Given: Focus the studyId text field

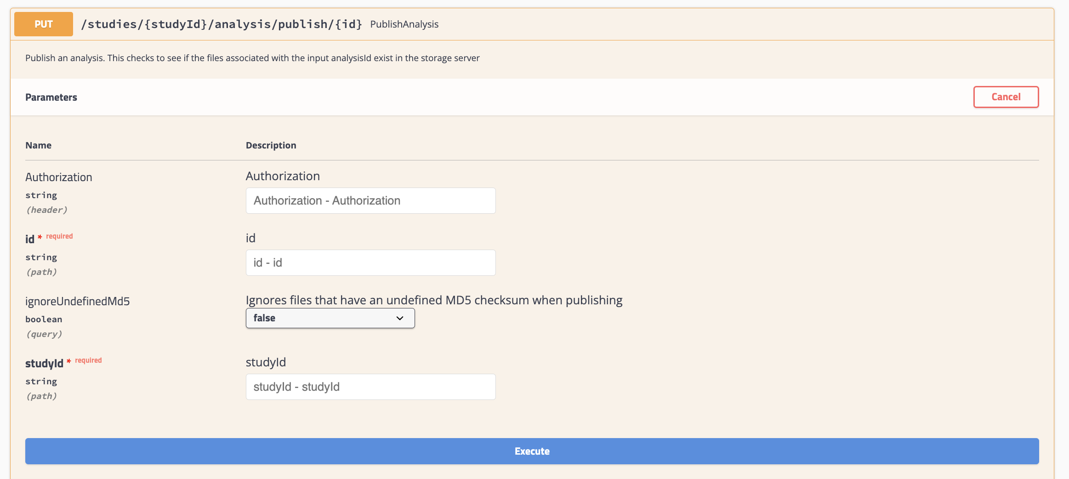Looking at the screenshot, I should pyautogui.click(x=370, y=387).
